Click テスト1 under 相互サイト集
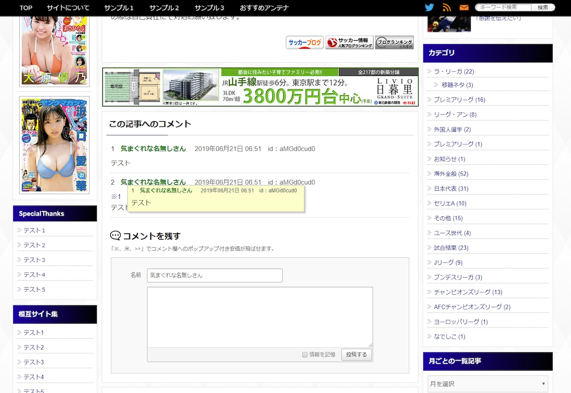Screen dimensions: 571x393 coord(34,333)
